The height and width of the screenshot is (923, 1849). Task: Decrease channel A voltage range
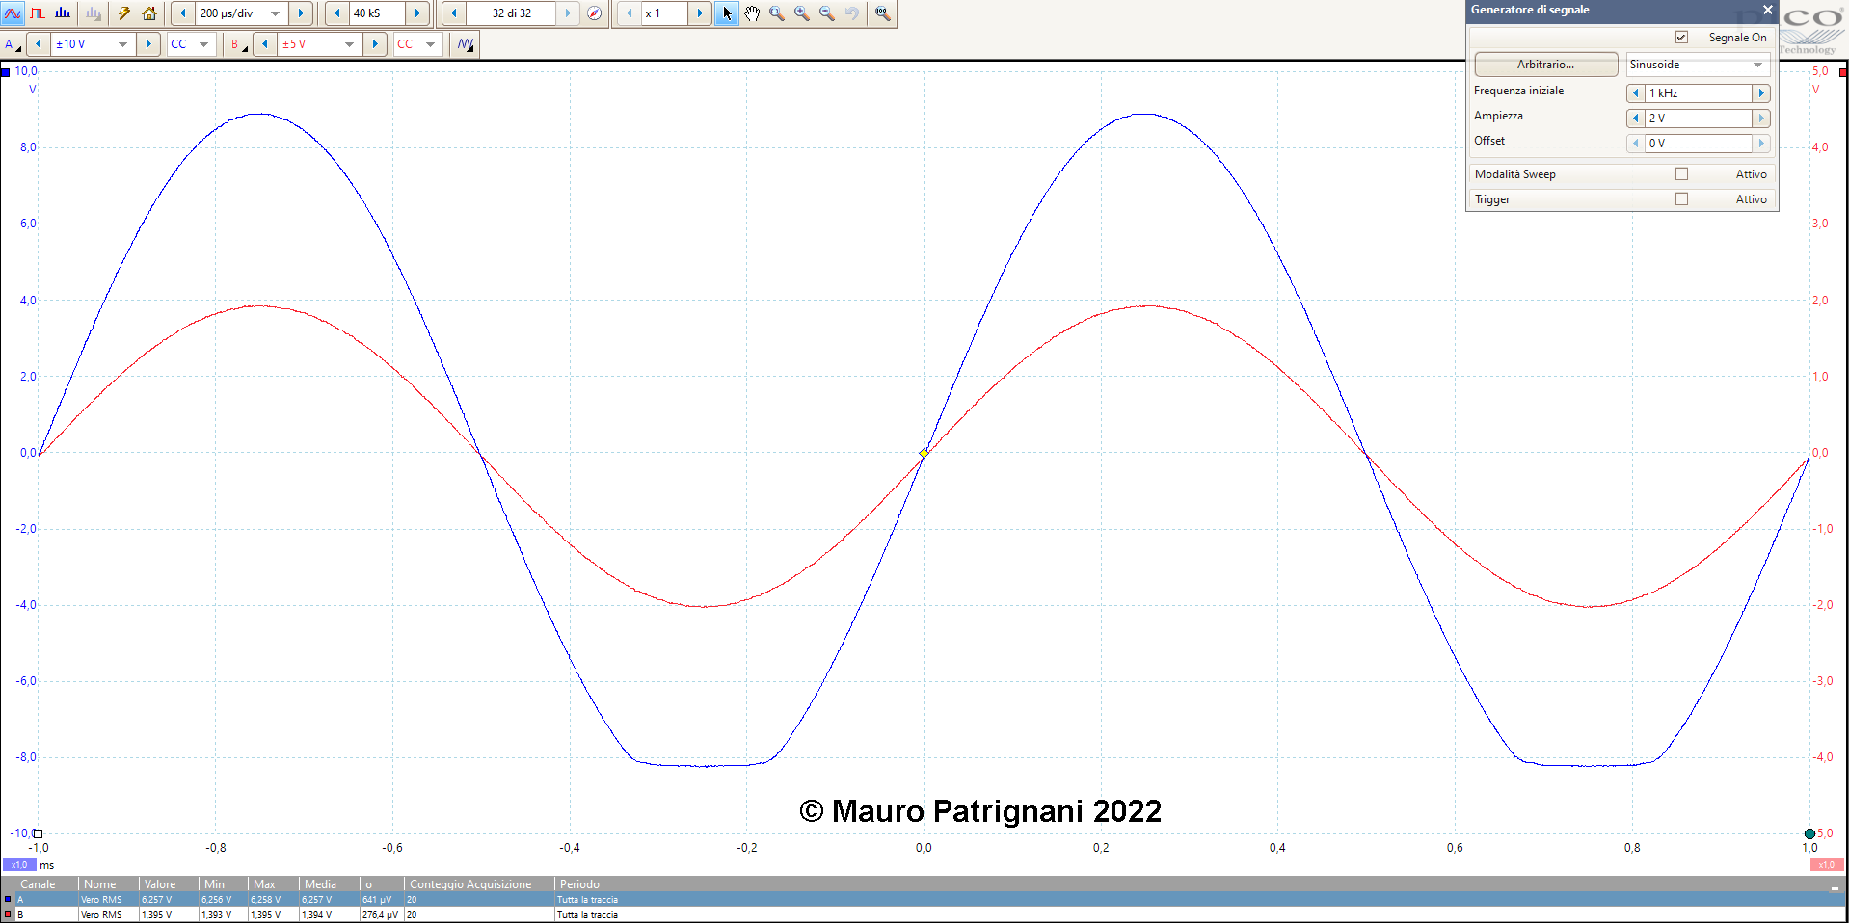(38, 44)
